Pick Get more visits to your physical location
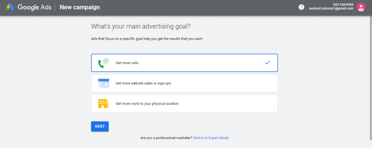Image resolution: width=372 pixels, height=148 pixels. pos(147,103)
